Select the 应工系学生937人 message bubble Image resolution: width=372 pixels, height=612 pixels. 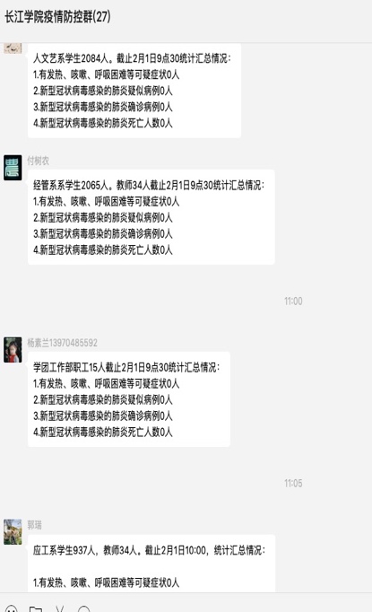(x=151, y=564)
